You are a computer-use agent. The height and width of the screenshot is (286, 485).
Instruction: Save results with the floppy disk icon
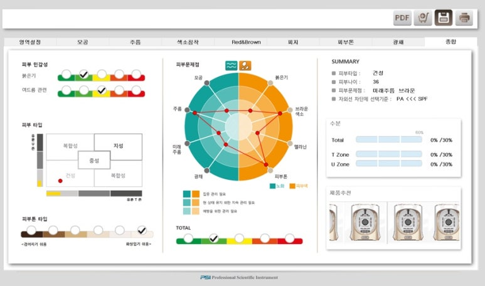coord(444,18)
